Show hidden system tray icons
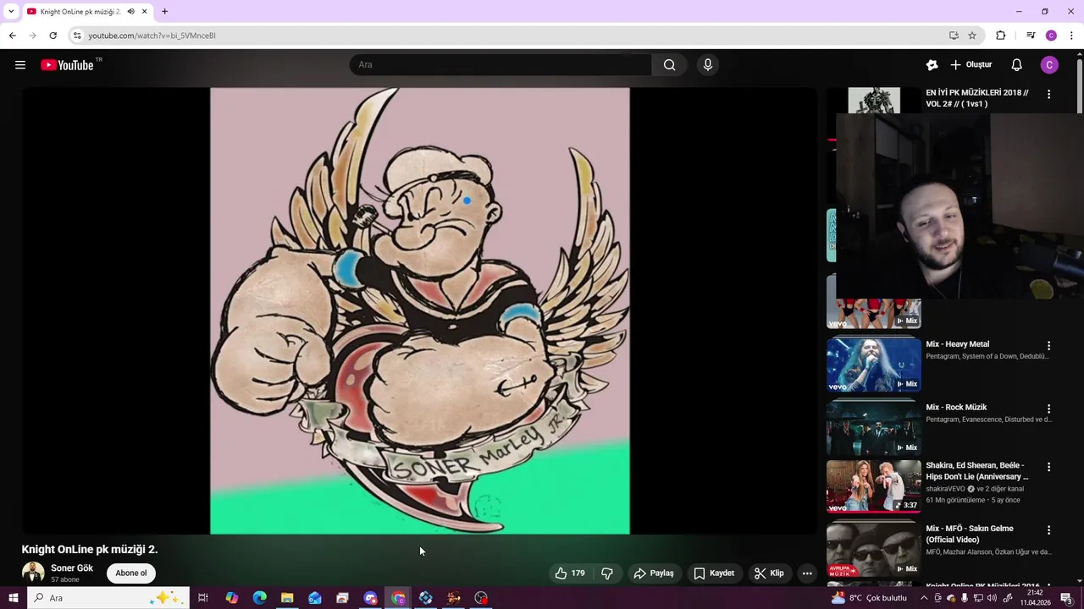This screenshot has height=609, width=1084. pyautogui.click(x=924, y=598)
